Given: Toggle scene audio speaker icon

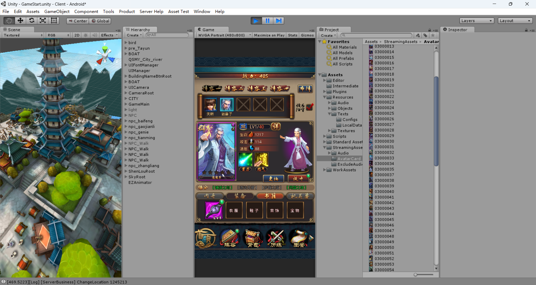Looking at the screenshot, I should pos(95,35).
